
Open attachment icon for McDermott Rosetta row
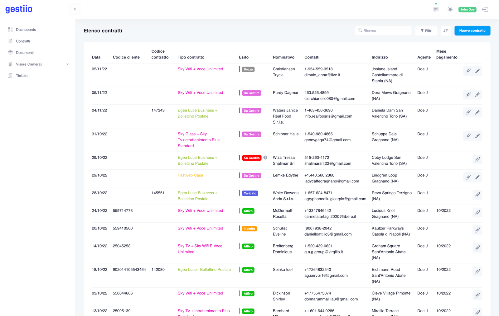point(477,213)
